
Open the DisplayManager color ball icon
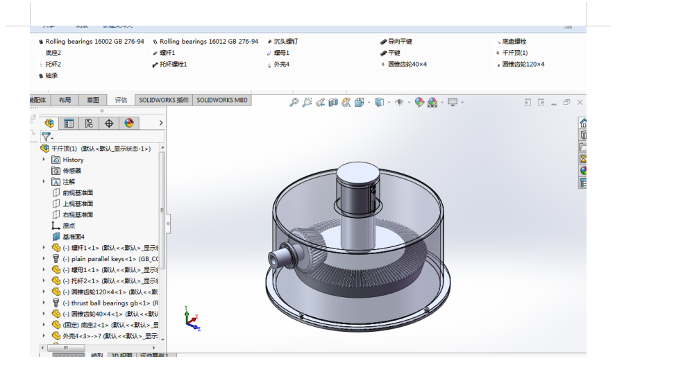[x=128, y=123]
